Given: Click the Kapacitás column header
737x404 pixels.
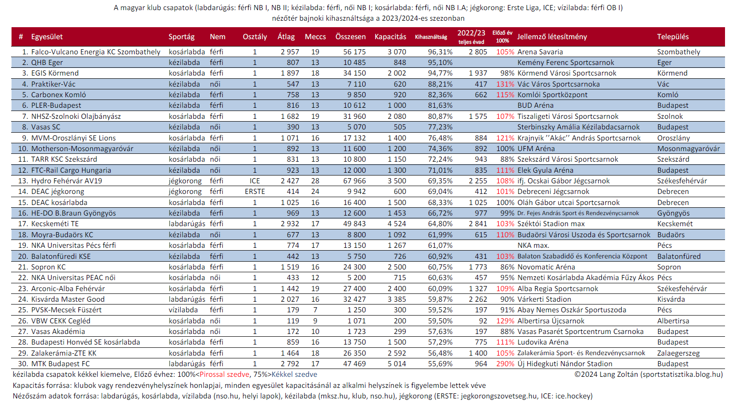Looking at the screenshot, I should coord(390,37).
